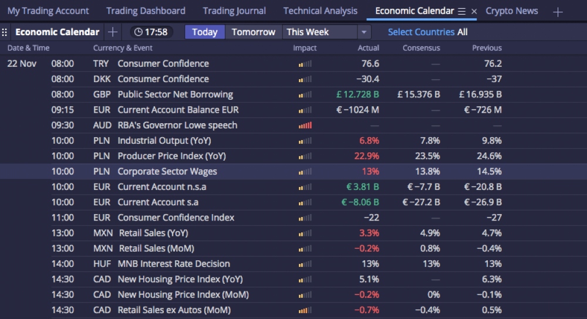Click impact bars for CAD New Housing Price Index (YoY)
Screen dimensions: 587x319
pos(305,279)
